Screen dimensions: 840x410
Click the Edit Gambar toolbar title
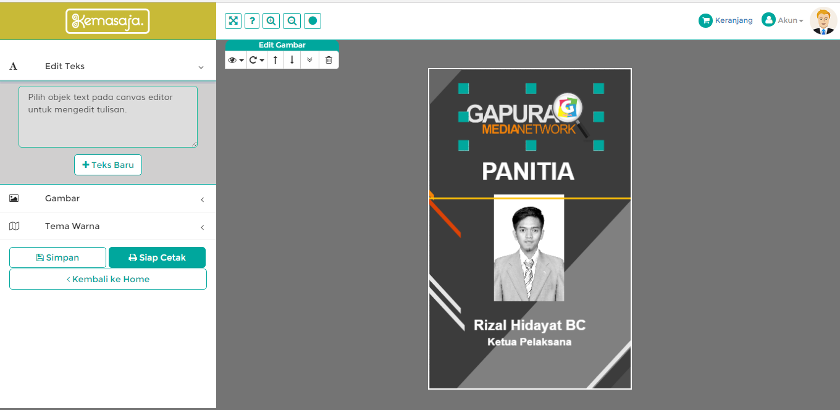pos(282,45)
